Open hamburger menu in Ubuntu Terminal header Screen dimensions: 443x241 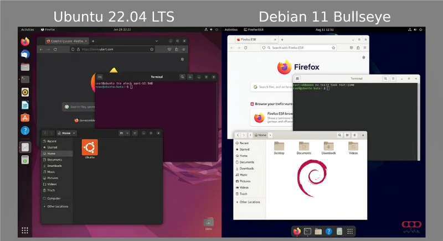190,77
